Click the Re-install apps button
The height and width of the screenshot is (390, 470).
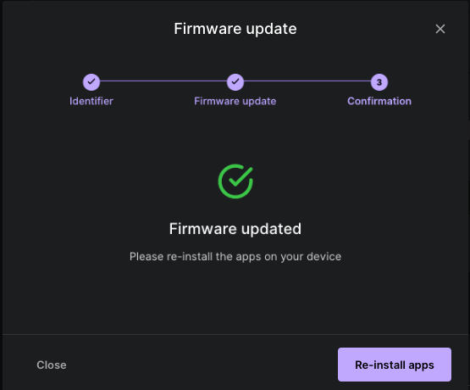395,365
